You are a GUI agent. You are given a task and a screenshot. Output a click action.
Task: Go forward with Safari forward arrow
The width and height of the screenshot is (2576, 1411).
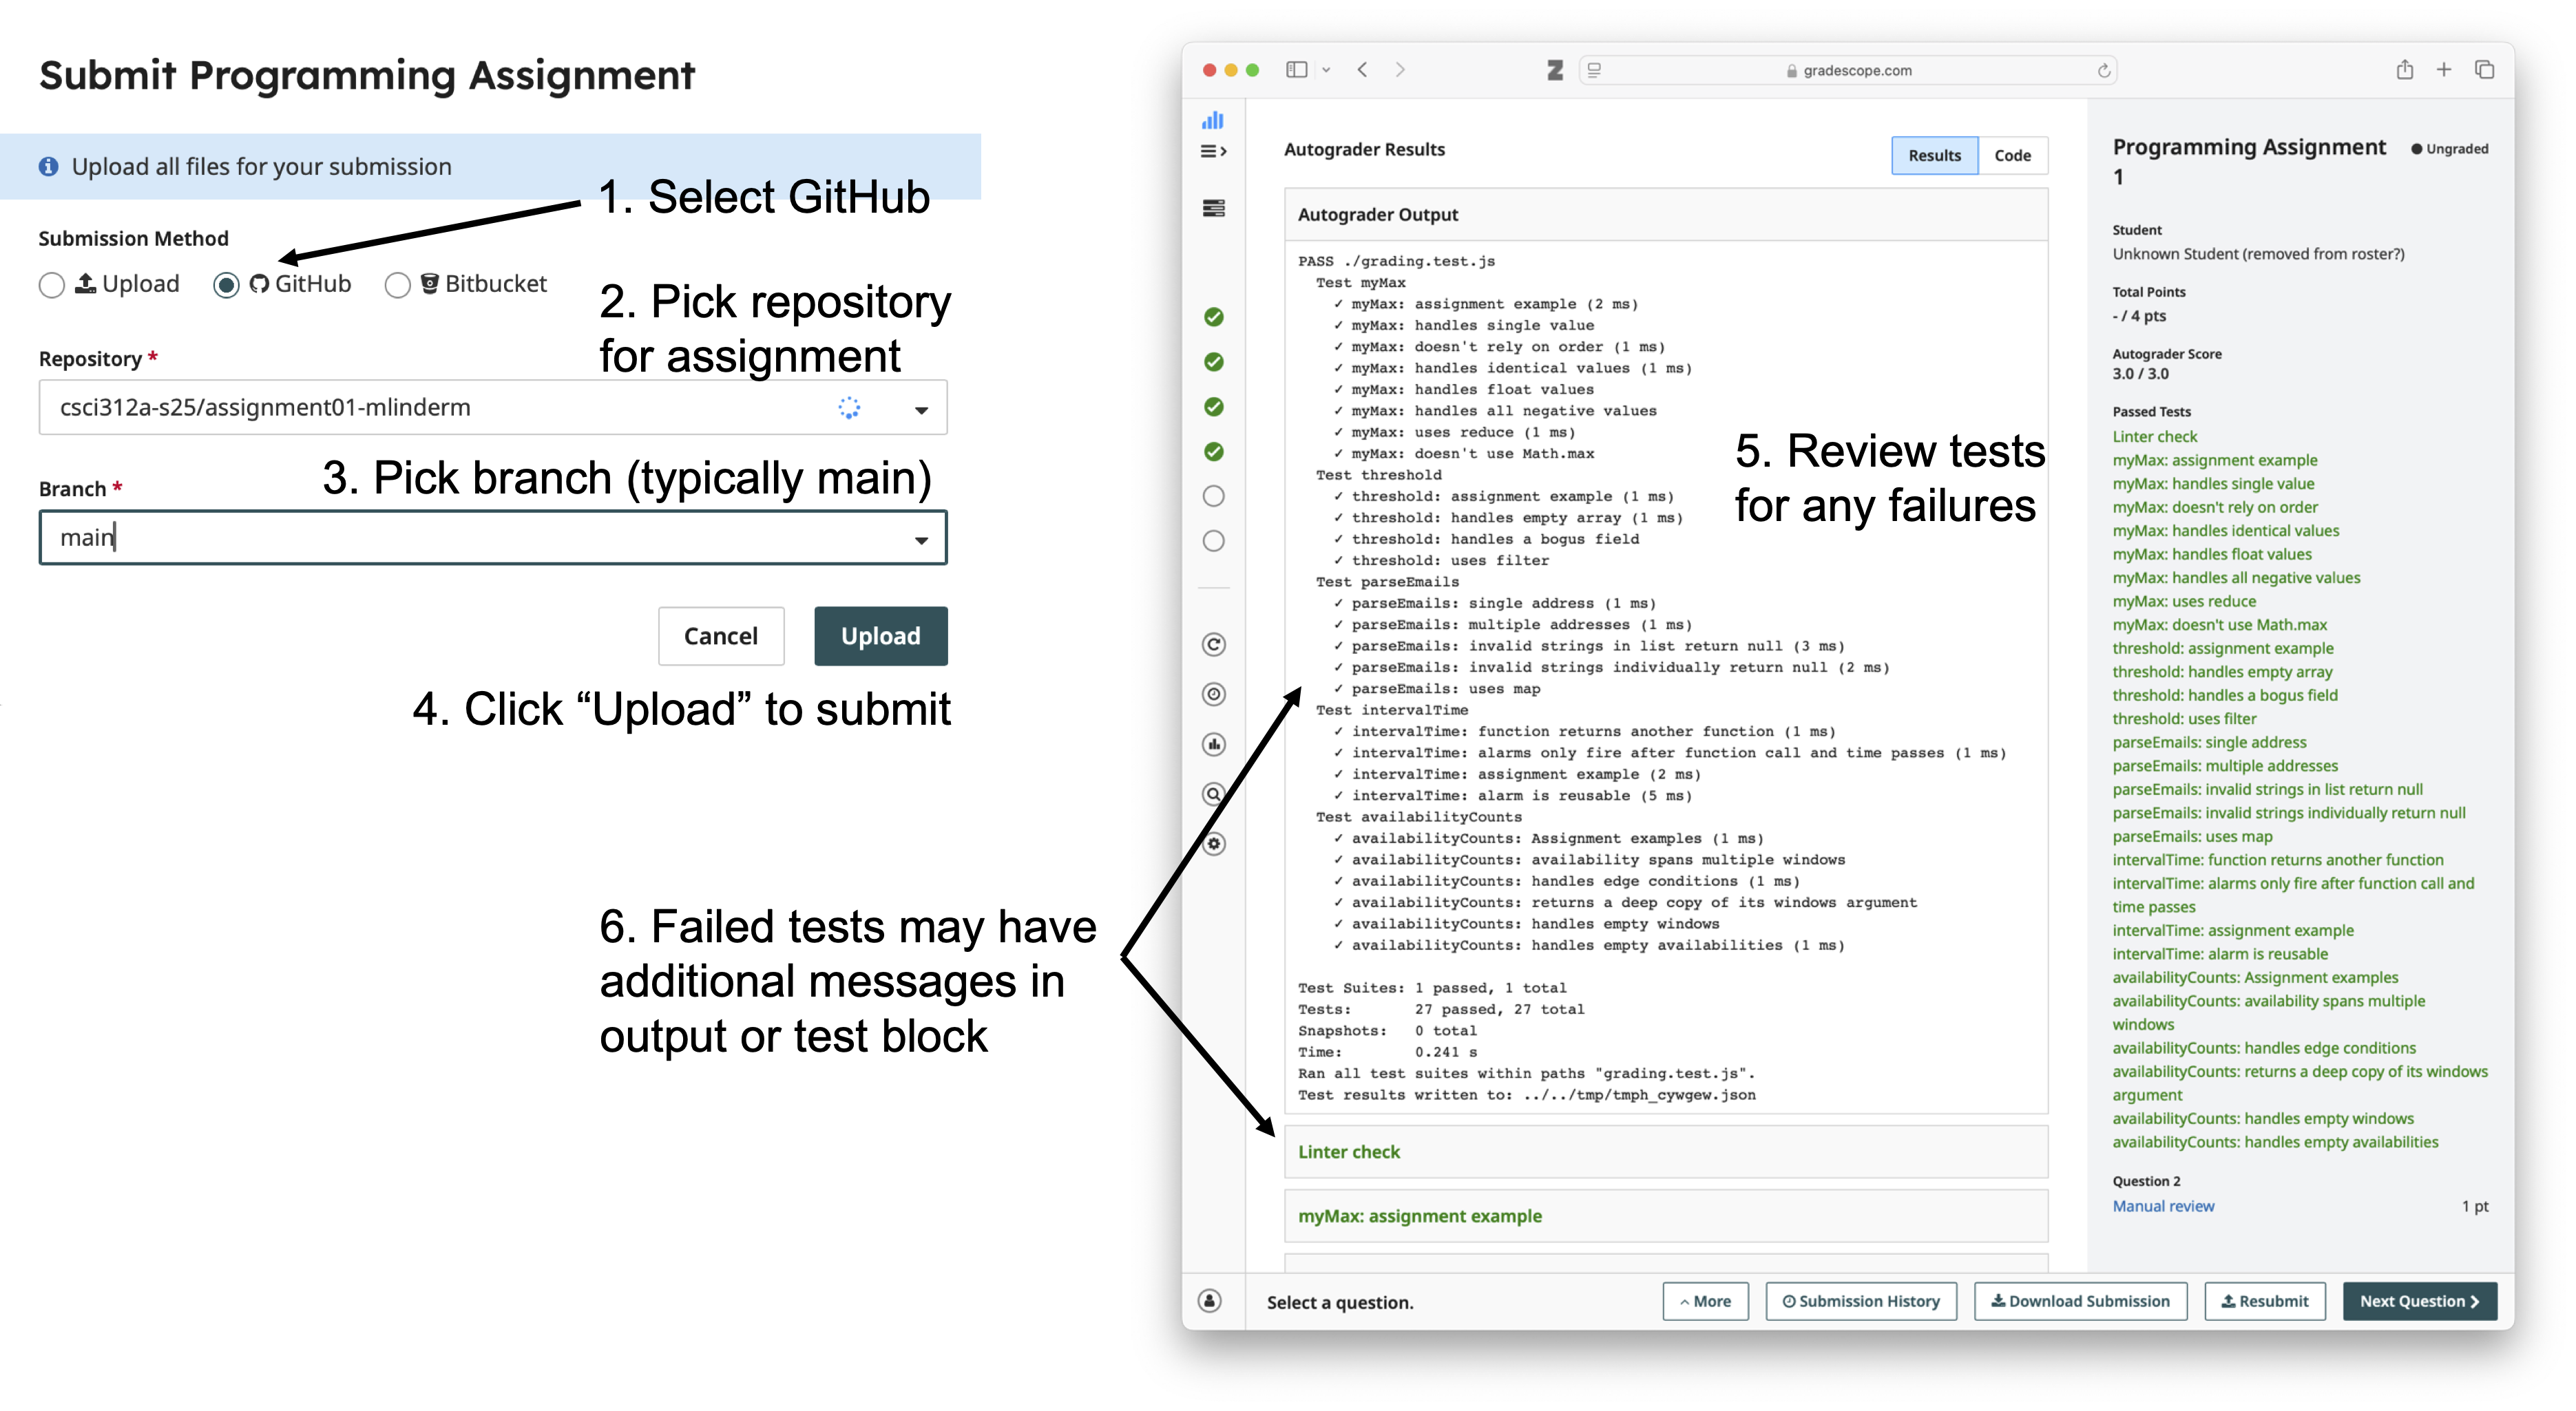tap(1400, 69)
